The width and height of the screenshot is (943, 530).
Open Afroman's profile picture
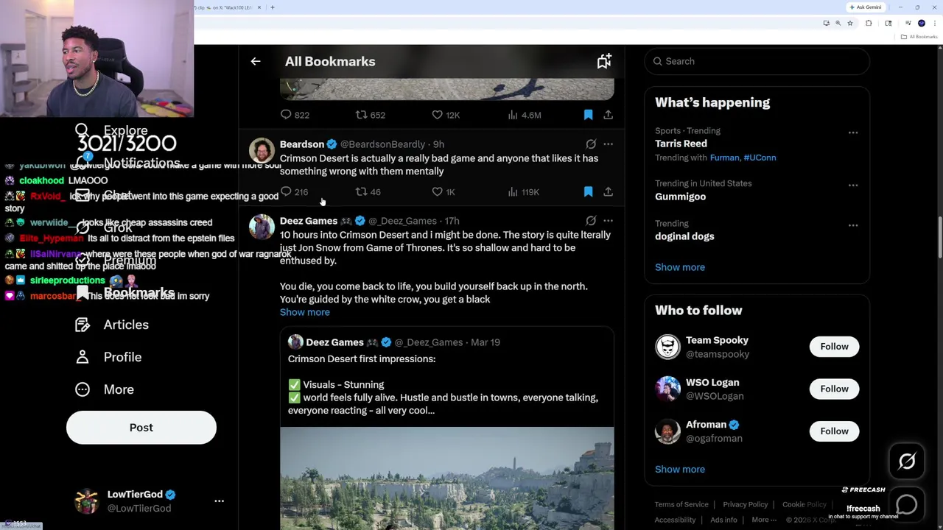pyautogui.click(x=667, y=431)
